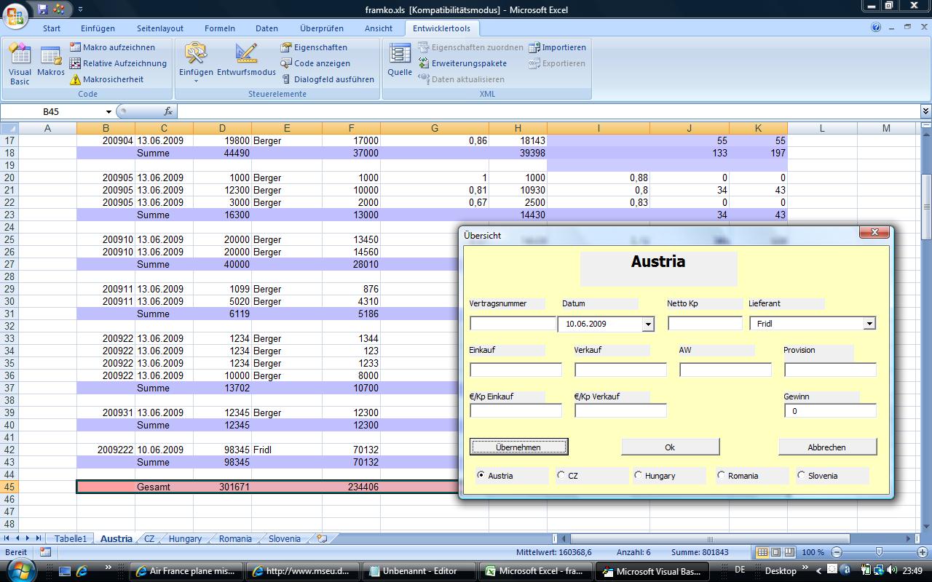
Task: Open the Lieferant combo box list
Action: pos(869,324)
